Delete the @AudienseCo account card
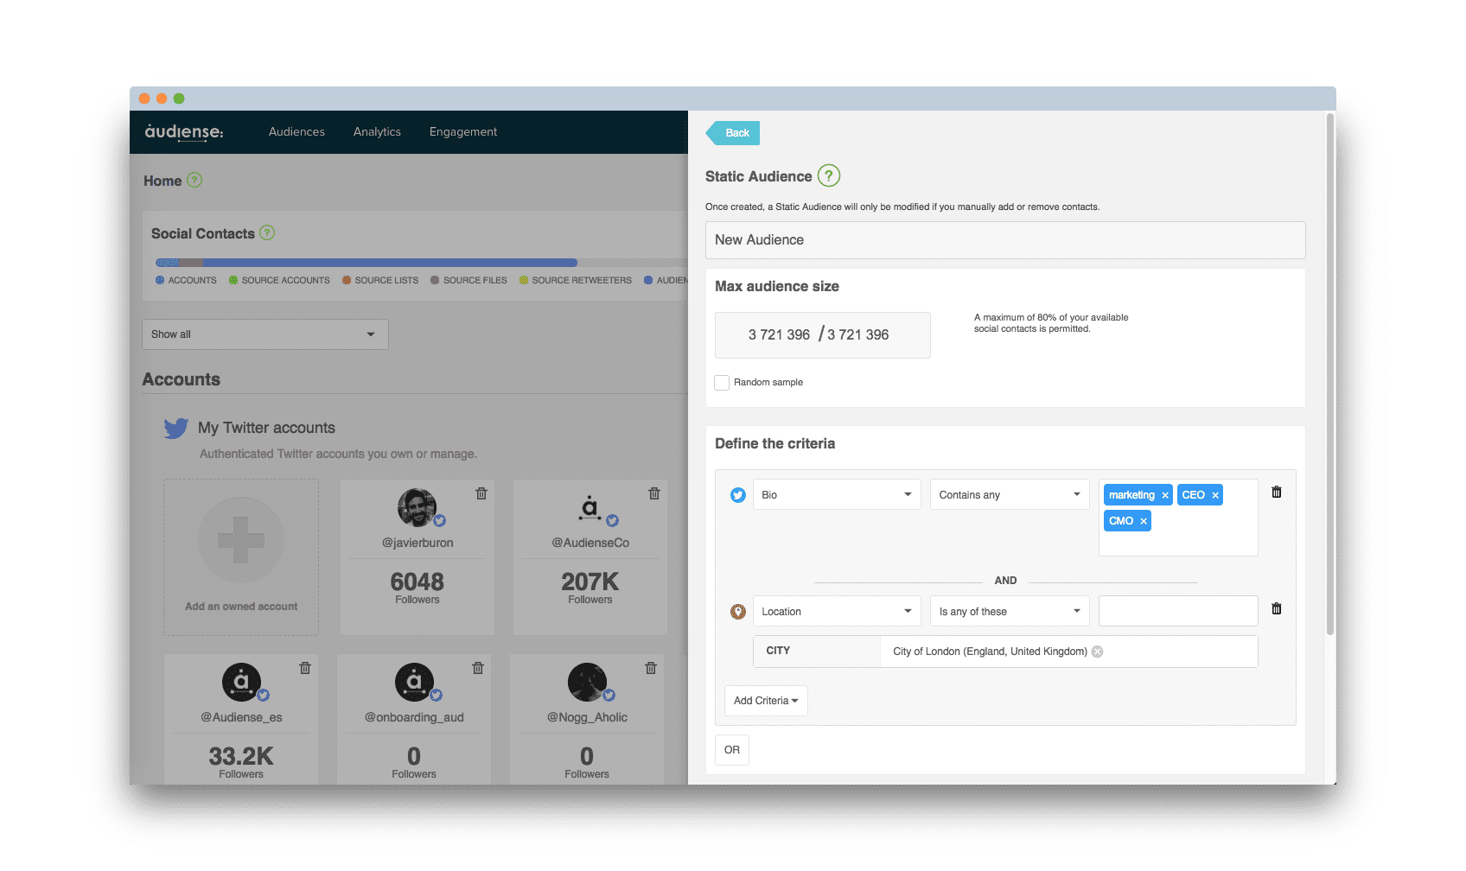 pos(654,493)
